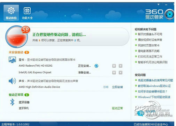The height and width of the screenshot is (126, 176).
Task: Click 已成功连接到360云安全中心 status text
Action: (x=151, y=124)
